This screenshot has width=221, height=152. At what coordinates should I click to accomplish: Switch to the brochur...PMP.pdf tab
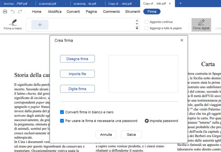(16, 4)
